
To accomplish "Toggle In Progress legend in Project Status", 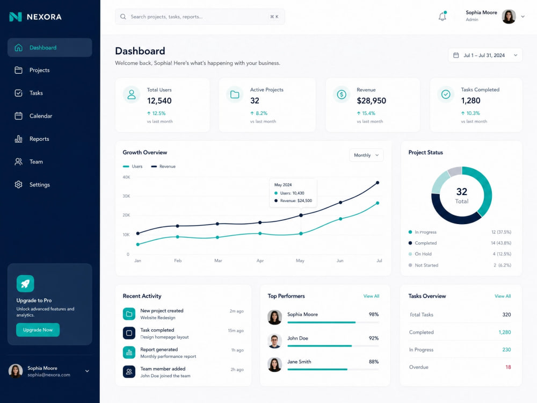I will (423, 232).
